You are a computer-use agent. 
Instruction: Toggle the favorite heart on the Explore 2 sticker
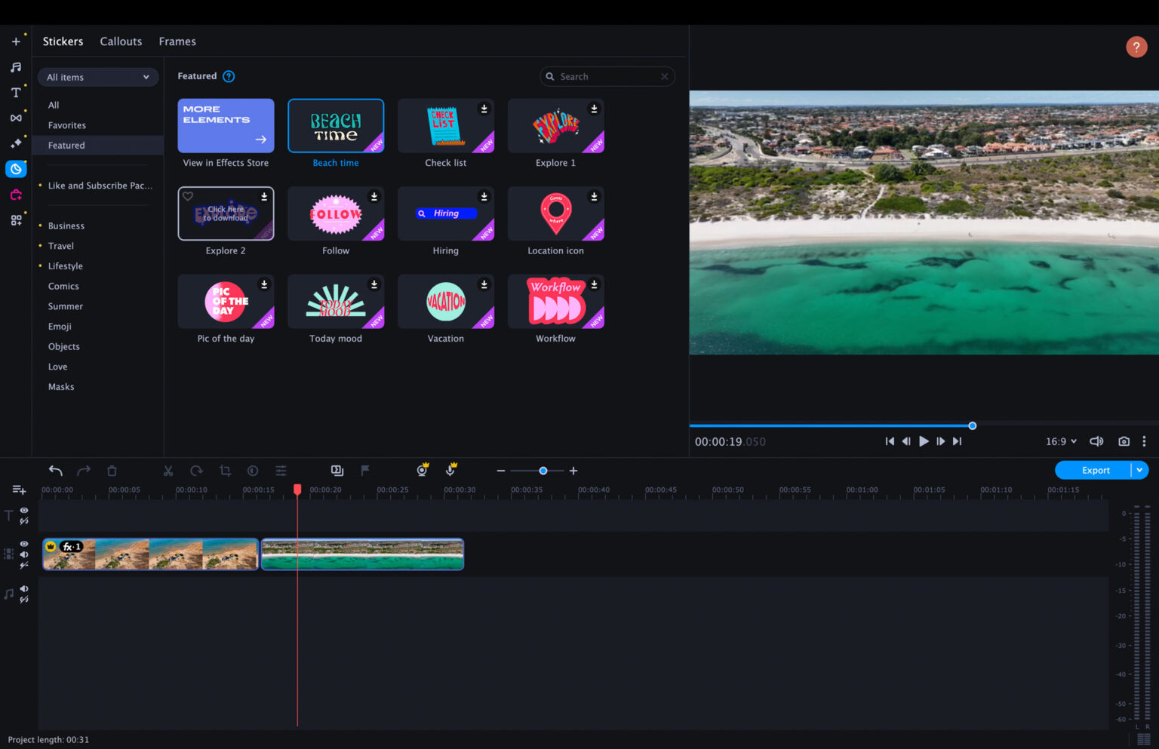(187, 196)
